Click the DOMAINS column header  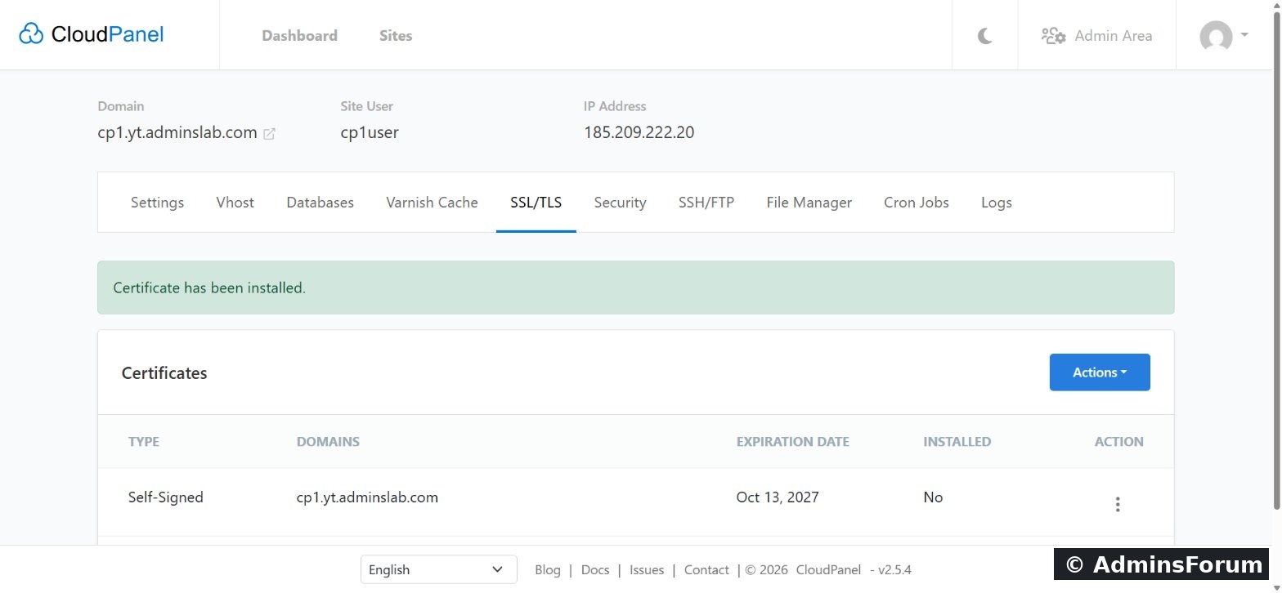(x=328, y=442)
